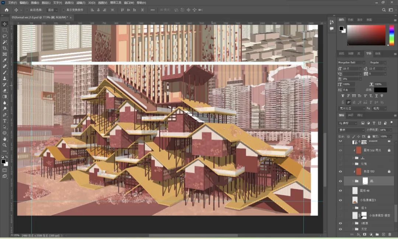Screen dimensions: 398x239
Task: Hide the 1配景 group
Action: (341, 223)
